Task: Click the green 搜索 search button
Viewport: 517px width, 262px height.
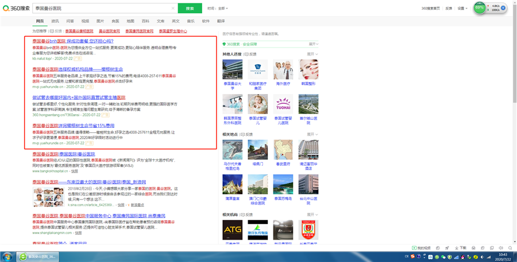Action: (190, 8)
